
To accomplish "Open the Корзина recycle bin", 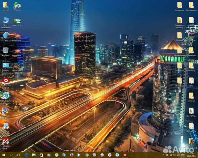I will pyautogui.click(x=6, y=52).
